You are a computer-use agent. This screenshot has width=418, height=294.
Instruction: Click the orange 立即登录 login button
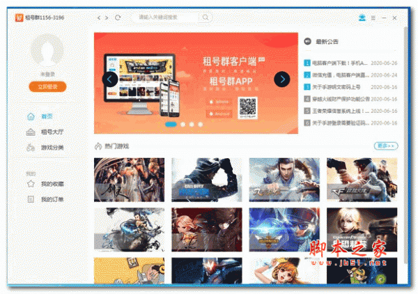pyautogui.click(x=47, y=86)
